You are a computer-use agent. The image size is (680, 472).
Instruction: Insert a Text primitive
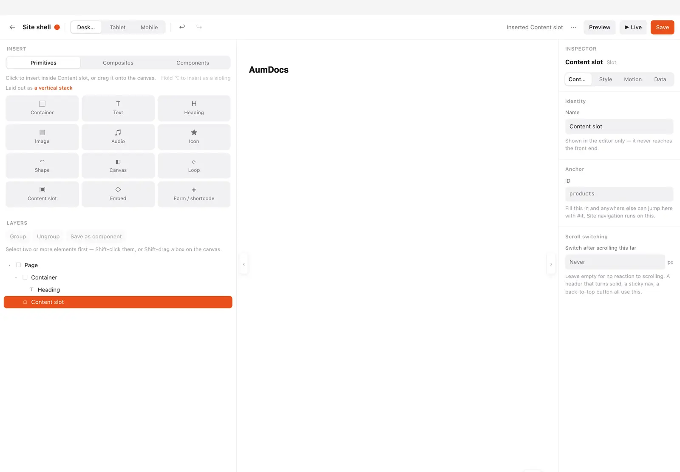click(x=118, y=108)
